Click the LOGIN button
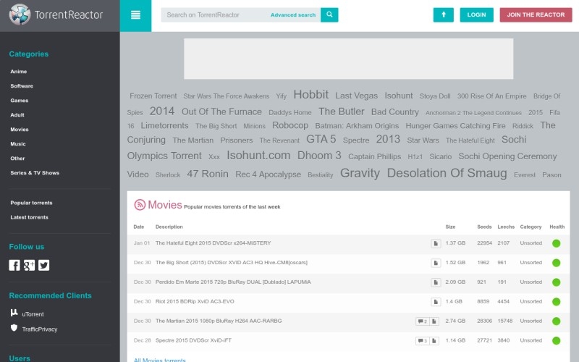 (x=476, y=14)
